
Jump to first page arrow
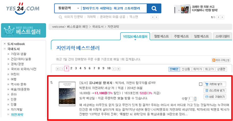[58, 69]
